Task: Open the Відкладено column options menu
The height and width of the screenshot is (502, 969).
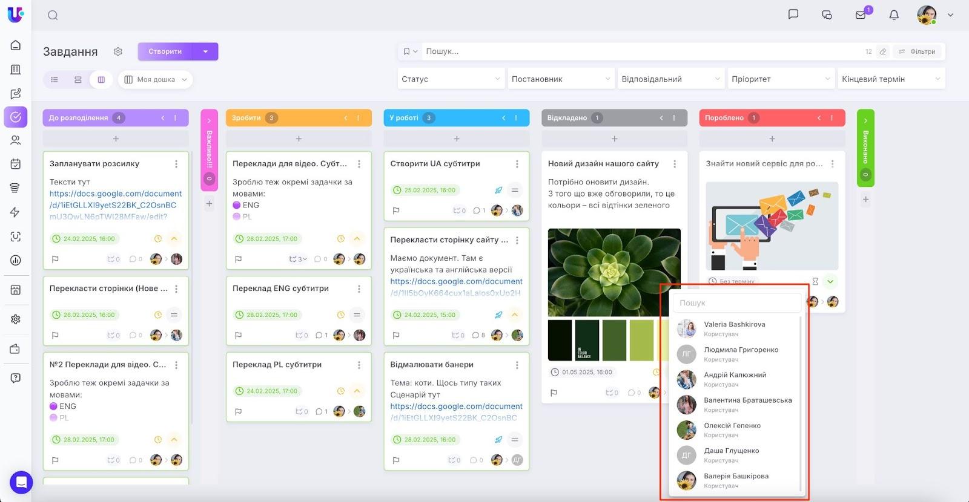Action: [674, 118]
